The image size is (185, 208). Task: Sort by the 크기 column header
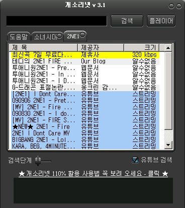coord(142,48)
